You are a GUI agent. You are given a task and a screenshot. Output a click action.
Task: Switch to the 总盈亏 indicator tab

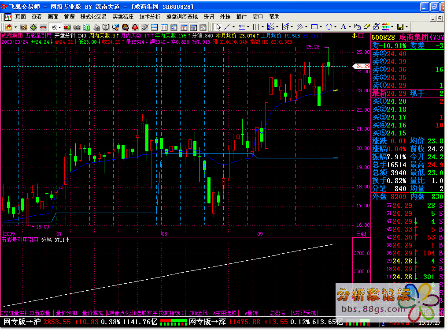[277, 313]
